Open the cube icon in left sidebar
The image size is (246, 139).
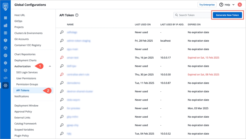coord(5,48)
